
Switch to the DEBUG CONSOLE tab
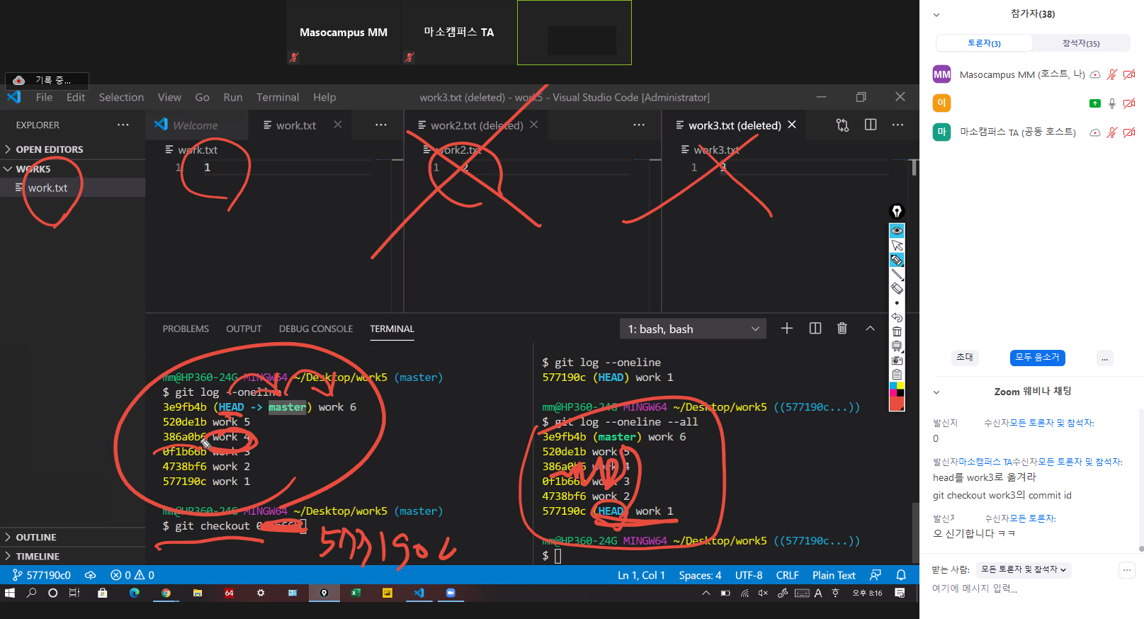pos(315,329)
